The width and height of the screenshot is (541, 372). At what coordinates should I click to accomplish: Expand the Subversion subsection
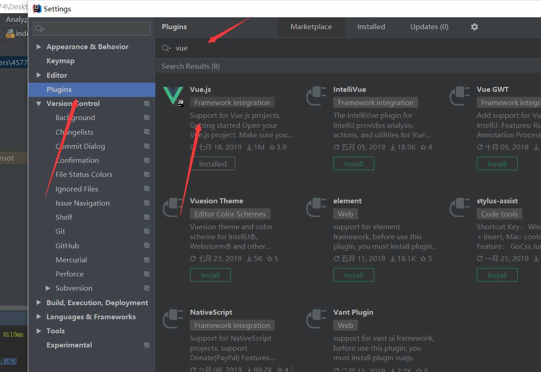click(48, 288)
